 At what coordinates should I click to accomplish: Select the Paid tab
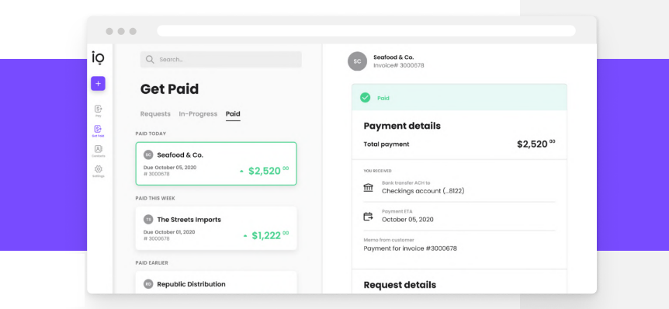coord(233,114)
